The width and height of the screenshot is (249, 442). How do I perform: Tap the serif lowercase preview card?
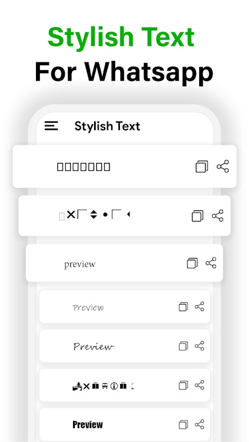124,263
